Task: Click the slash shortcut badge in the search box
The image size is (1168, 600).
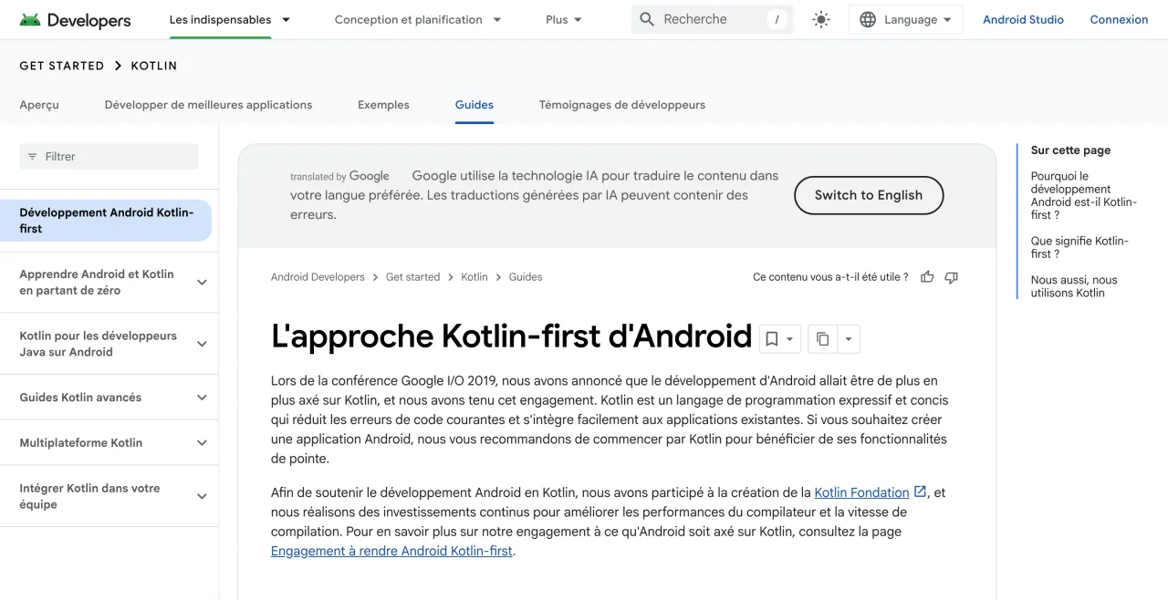Action: pos(777,19)
